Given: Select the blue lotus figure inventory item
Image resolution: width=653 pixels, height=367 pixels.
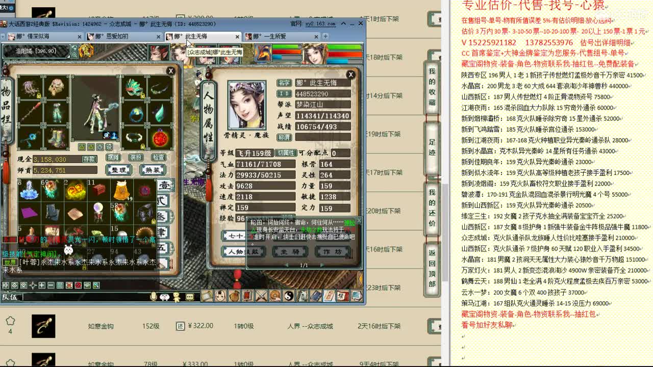Looking at the screenshot, I should point(29,190).
